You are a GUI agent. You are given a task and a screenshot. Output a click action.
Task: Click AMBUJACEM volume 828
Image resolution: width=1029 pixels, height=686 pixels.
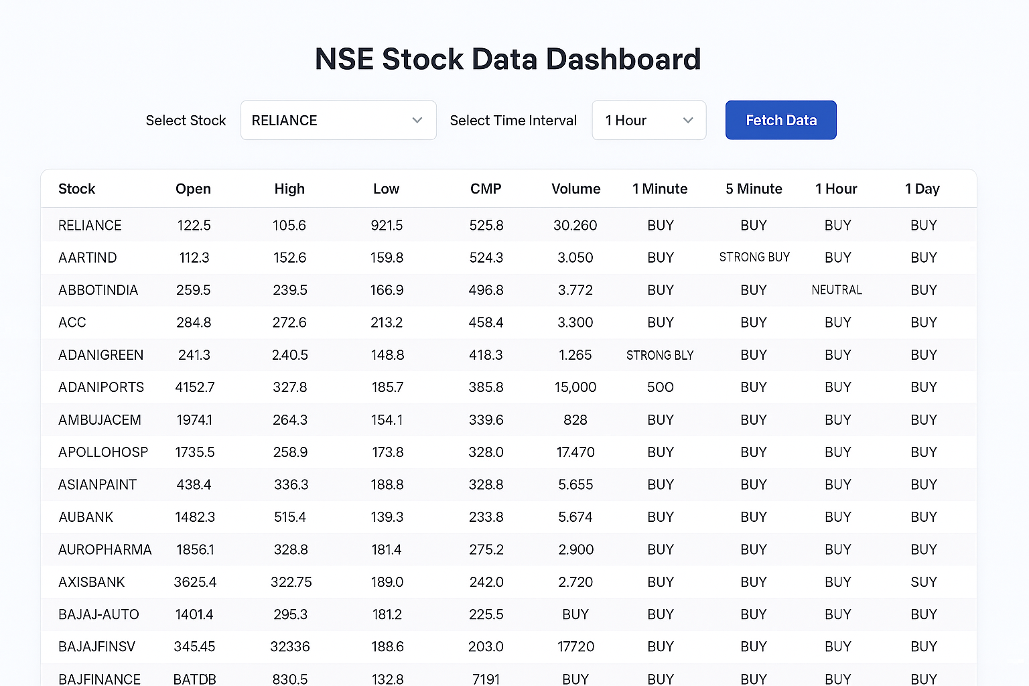pyautogui.click(x=575, y=420)
